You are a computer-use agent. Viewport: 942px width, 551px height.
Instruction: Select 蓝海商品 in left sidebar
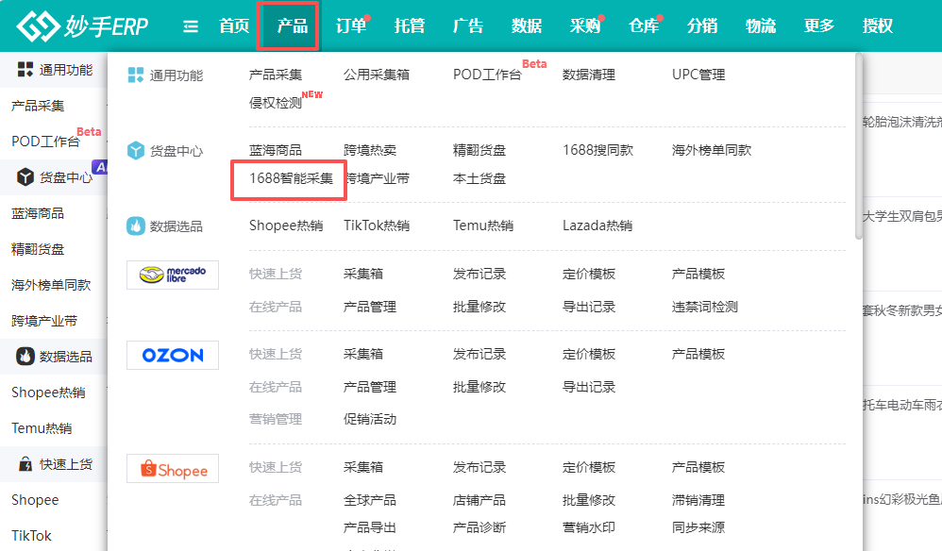pos(38,213)
